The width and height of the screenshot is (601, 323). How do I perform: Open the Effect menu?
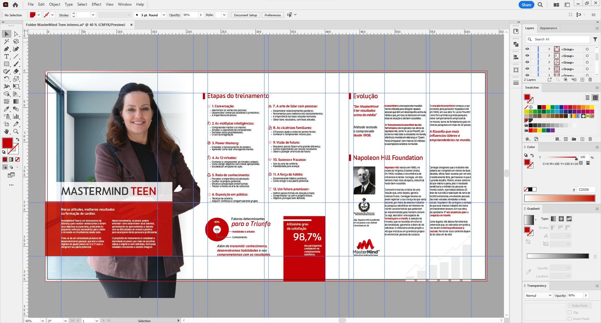(97, 5)
